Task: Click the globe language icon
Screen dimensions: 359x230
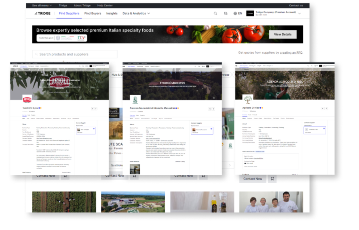Action: (x=235, y=14)
